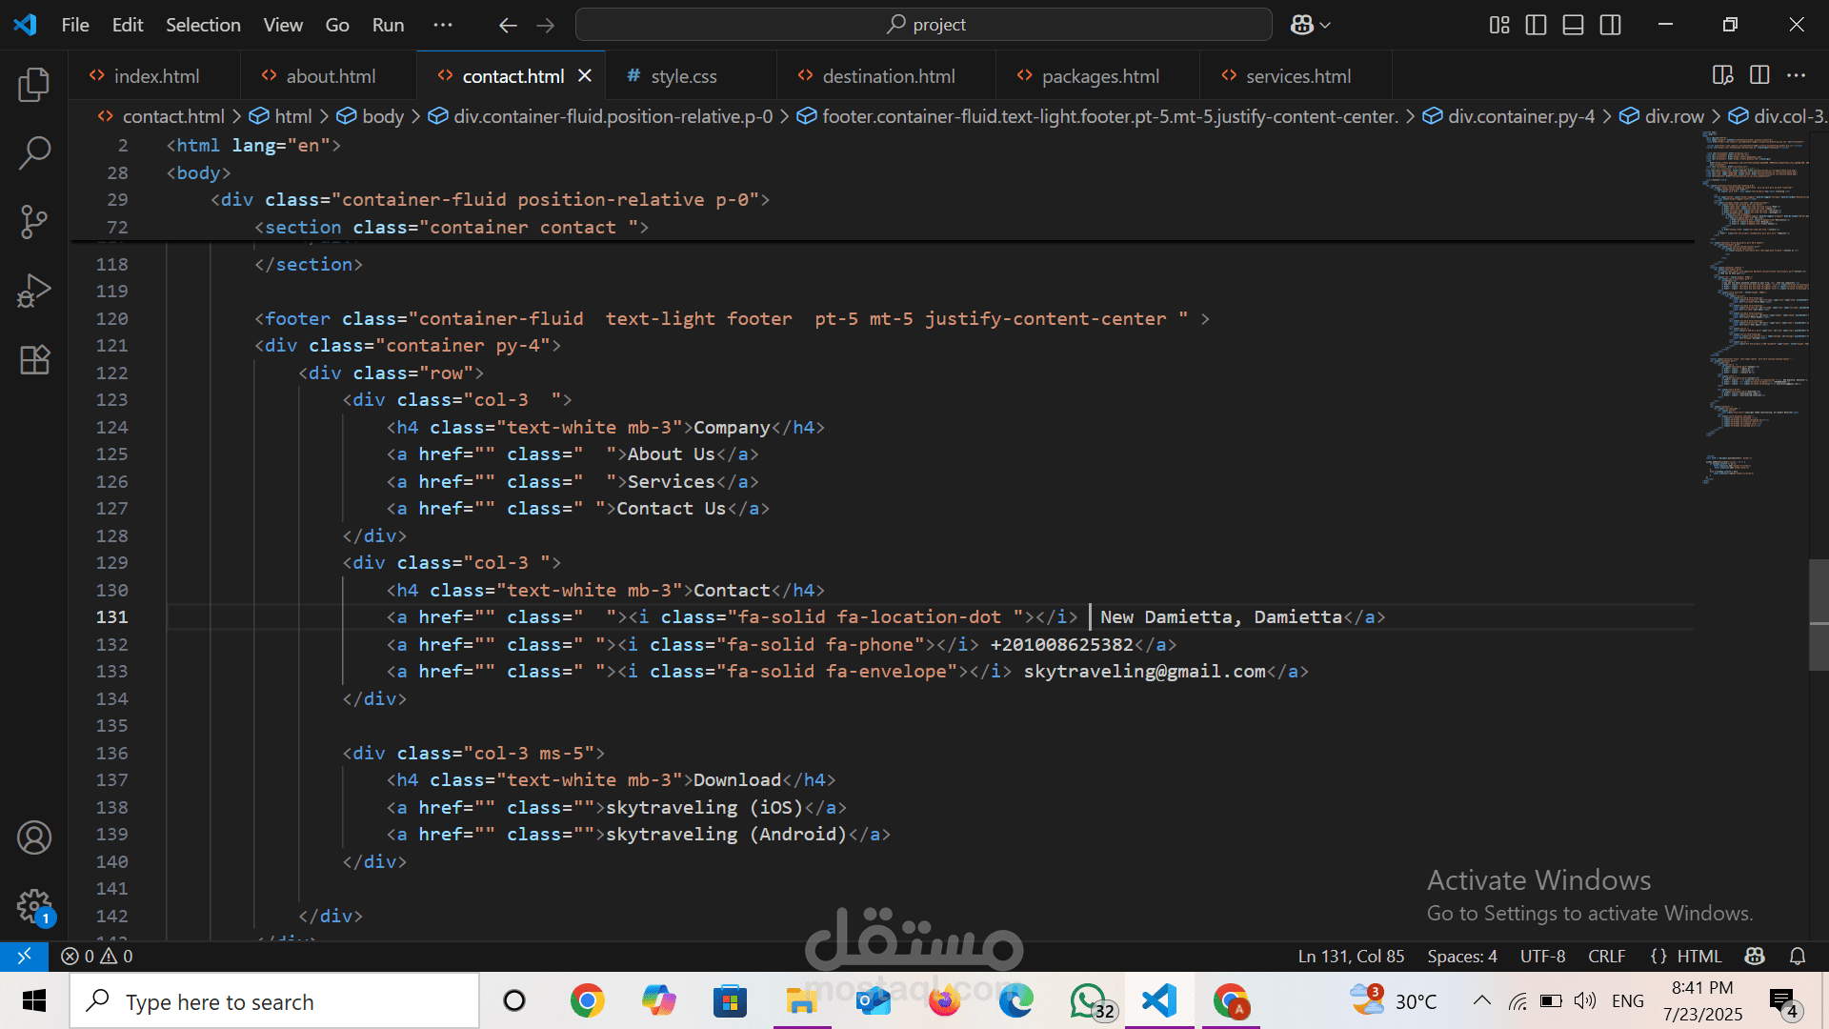Open the Copilot chat dropdown in title bar
1829x1029 pixels.
click(1311, 25)
